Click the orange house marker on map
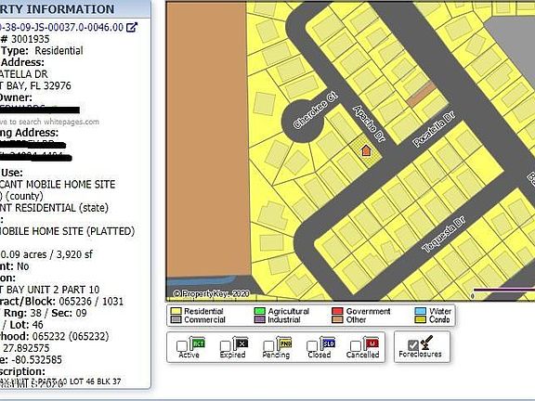Screen dimensions: 535x401 coord(366,150)
